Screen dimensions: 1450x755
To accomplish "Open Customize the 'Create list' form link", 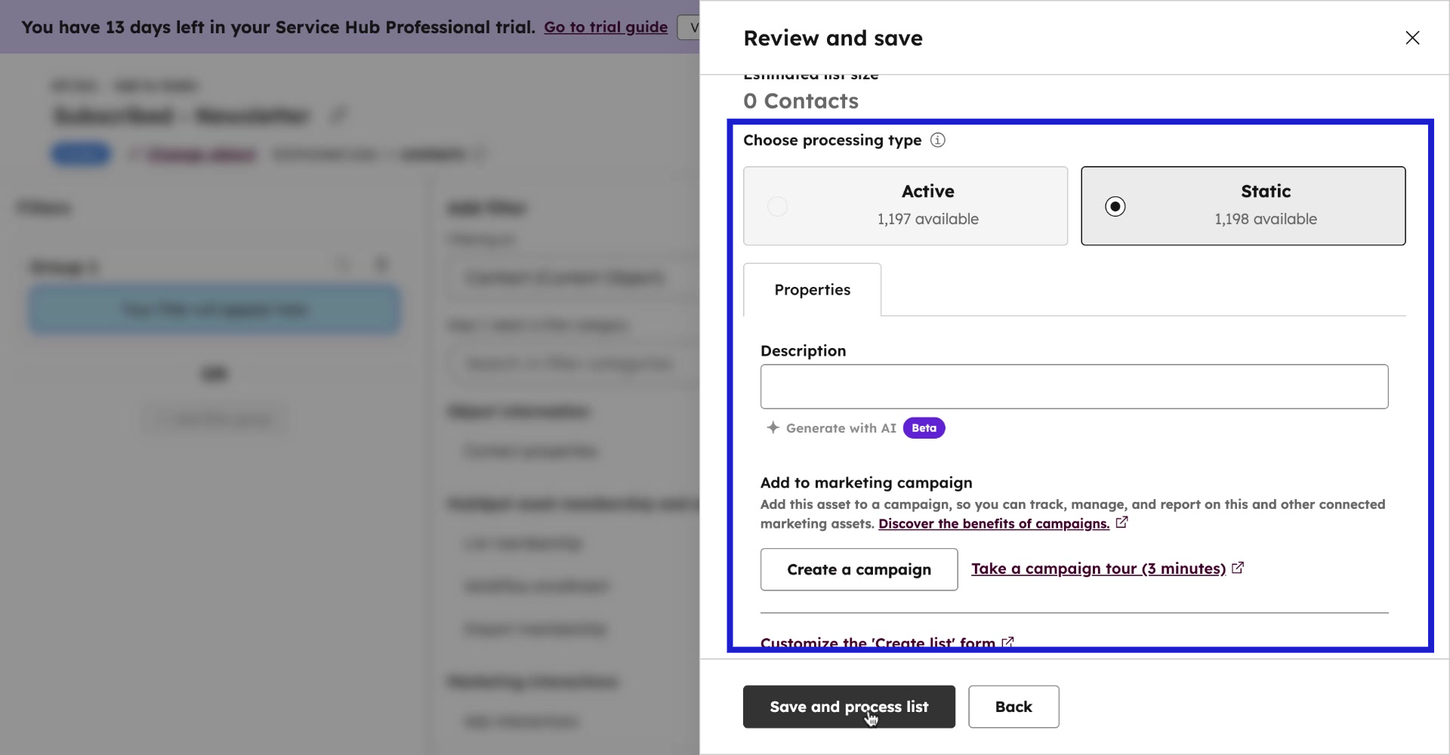I will [x=877, y=643].
